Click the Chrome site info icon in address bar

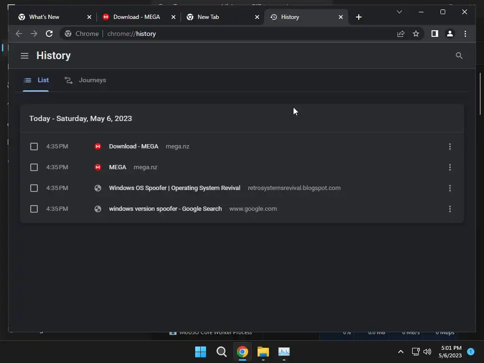[68, 34]
